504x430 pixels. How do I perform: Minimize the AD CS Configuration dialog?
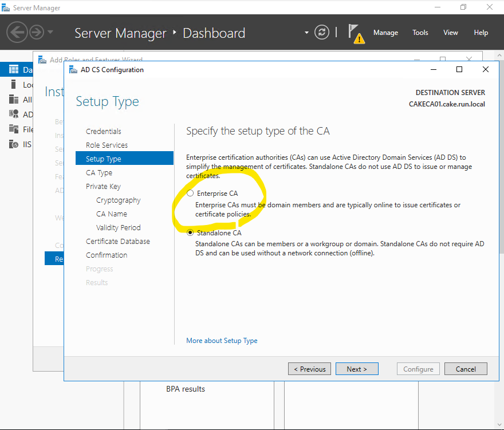tap(434, 69)
